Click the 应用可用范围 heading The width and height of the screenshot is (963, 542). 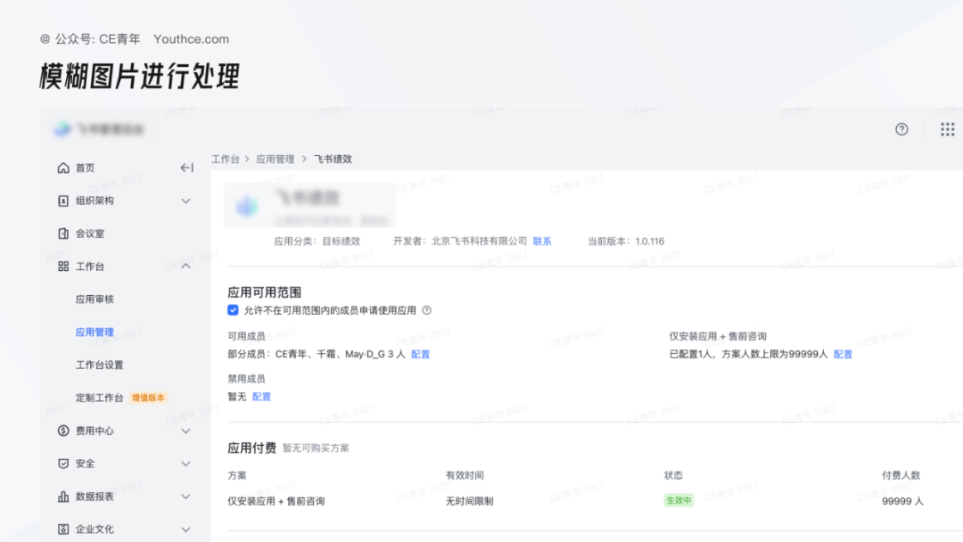(264, 292)
